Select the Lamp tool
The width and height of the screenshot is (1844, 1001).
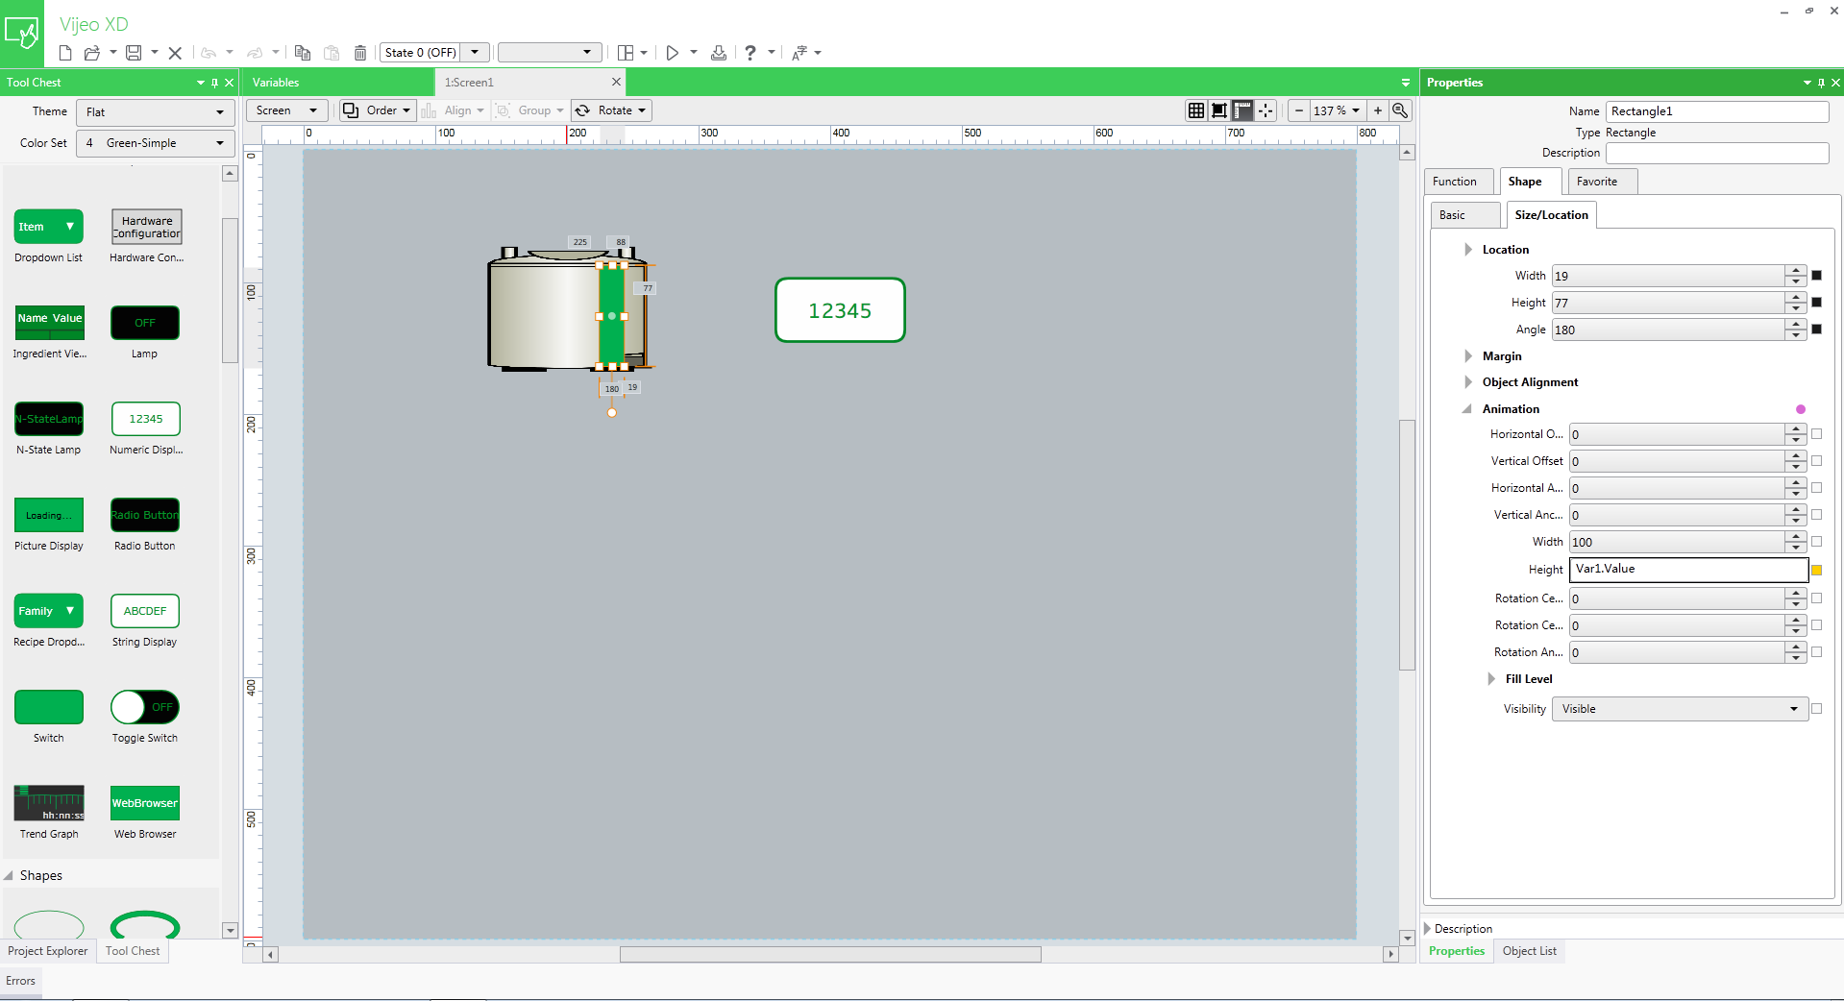coord(145,332)
